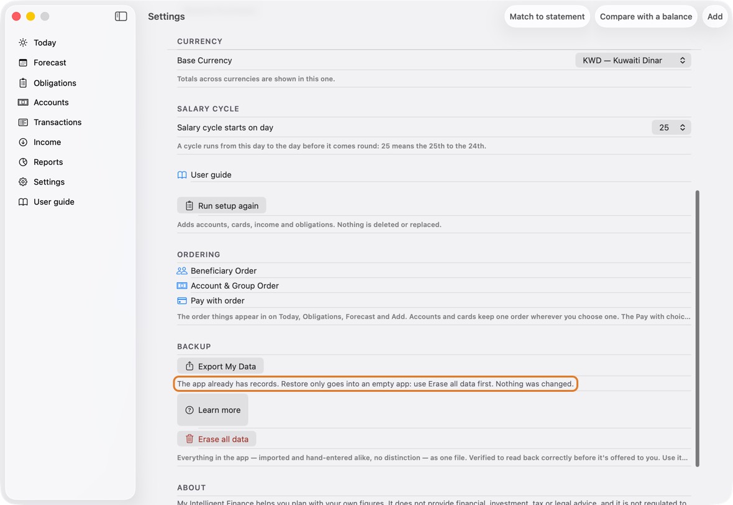Click the gear icon beside Settings in sidebar
The height and width of the screenshot is (505, 733).
23,182
